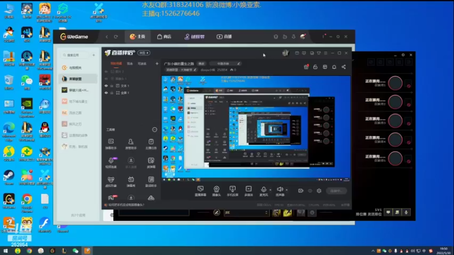Screen dimensions: 454x255
Task: Add a 多媒体 media source
Action: click(249, 191)
